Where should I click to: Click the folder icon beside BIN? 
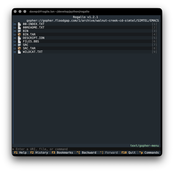[19, 31]
